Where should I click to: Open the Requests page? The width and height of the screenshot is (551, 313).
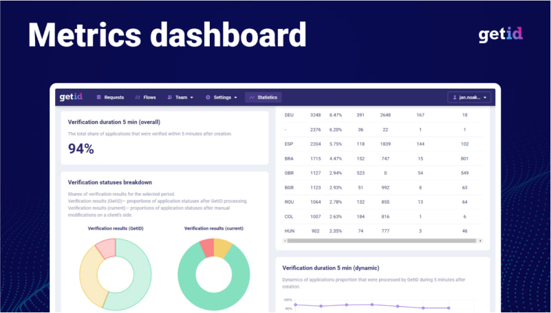click(110, 97)
